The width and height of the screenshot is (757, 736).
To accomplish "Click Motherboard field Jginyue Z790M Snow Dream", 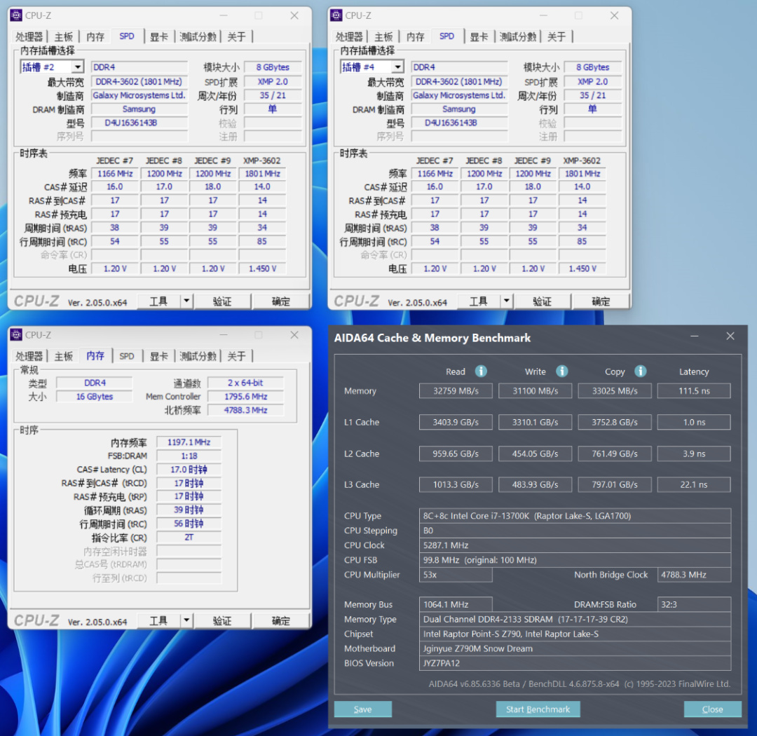I will [575, 648].
